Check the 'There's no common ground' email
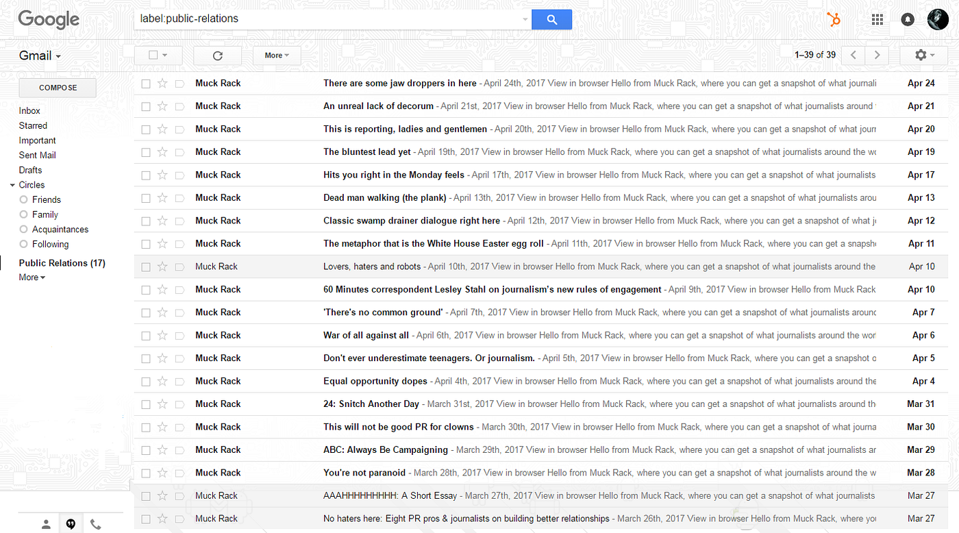This screenshot has height=533, width=959. click(146, 313)
